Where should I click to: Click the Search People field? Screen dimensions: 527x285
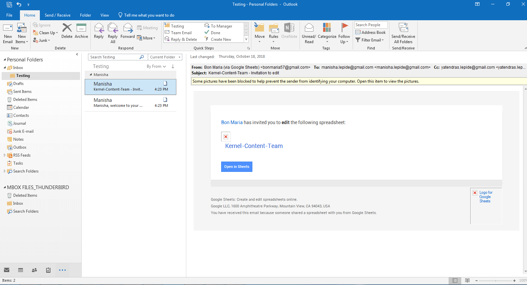click(371, 25)
